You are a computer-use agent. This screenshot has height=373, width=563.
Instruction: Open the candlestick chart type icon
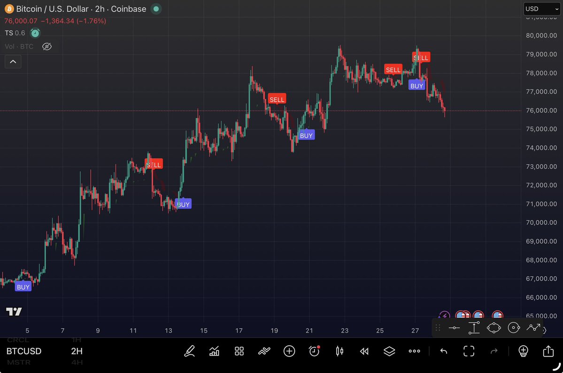click(x=339, y=351)
